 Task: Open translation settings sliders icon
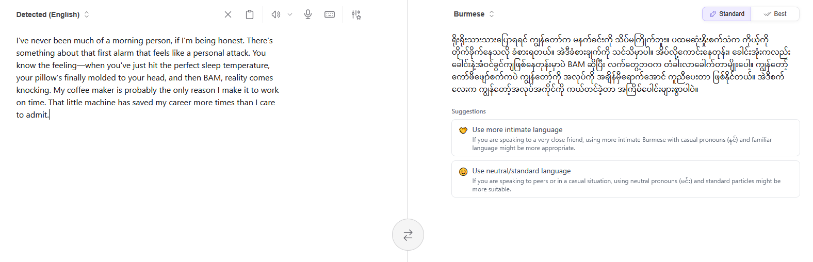point(356,14)
